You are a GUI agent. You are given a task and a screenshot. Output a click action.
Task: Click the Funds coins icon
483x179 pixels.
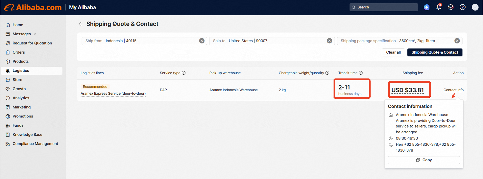click(8, 125)
